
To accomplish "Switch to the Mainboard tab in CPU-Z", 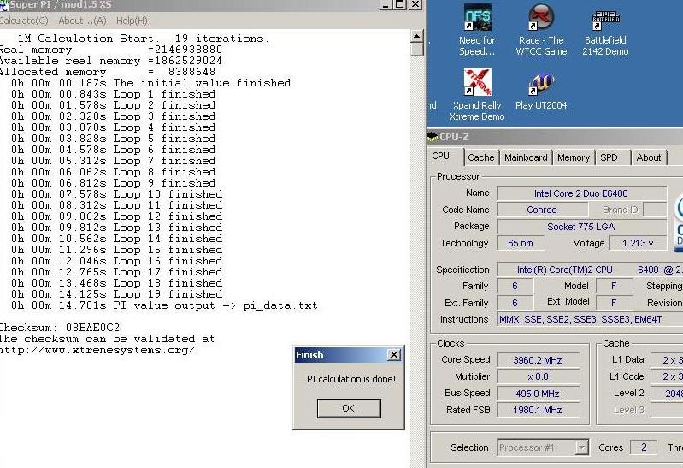I will coord(526,157).
